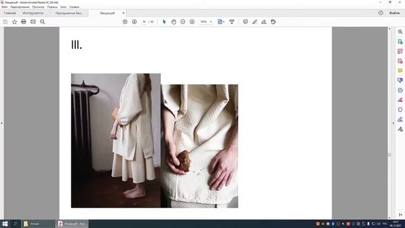The height and width of the screenshot is (228, 405).
Task: Click the current page number field
Action: [144, 22]
